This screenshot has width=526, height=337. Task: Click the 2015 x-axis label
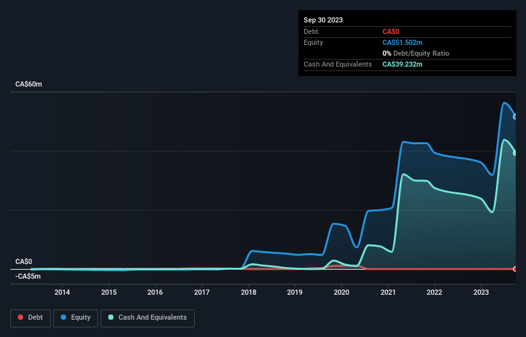109,292
